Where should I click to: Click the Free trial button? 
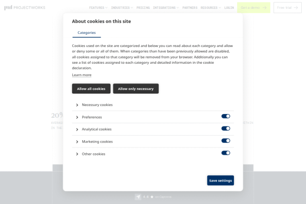[287, 8]
